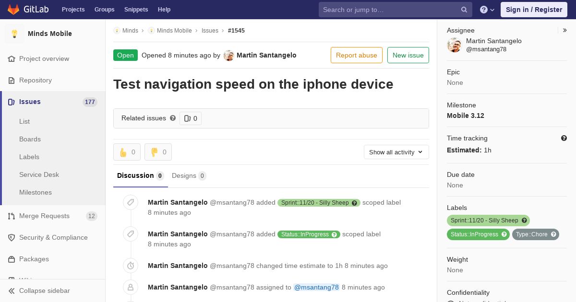Click the Project overview home icon
This screenshot has width=576, height=302.
(x=12, y=58)
